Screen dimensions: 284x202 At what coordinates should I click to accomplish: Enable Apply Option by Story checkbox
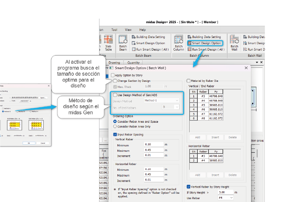click(113, 75)
